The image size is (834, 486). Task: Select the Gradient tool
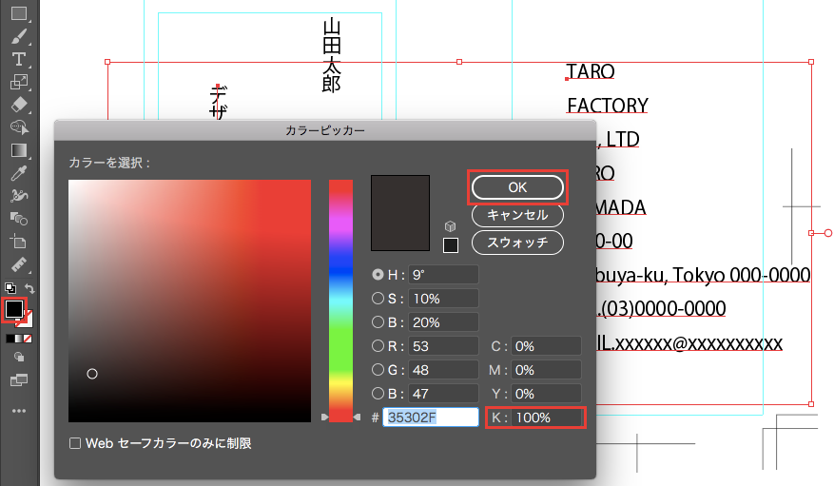(x=18, y=149)
